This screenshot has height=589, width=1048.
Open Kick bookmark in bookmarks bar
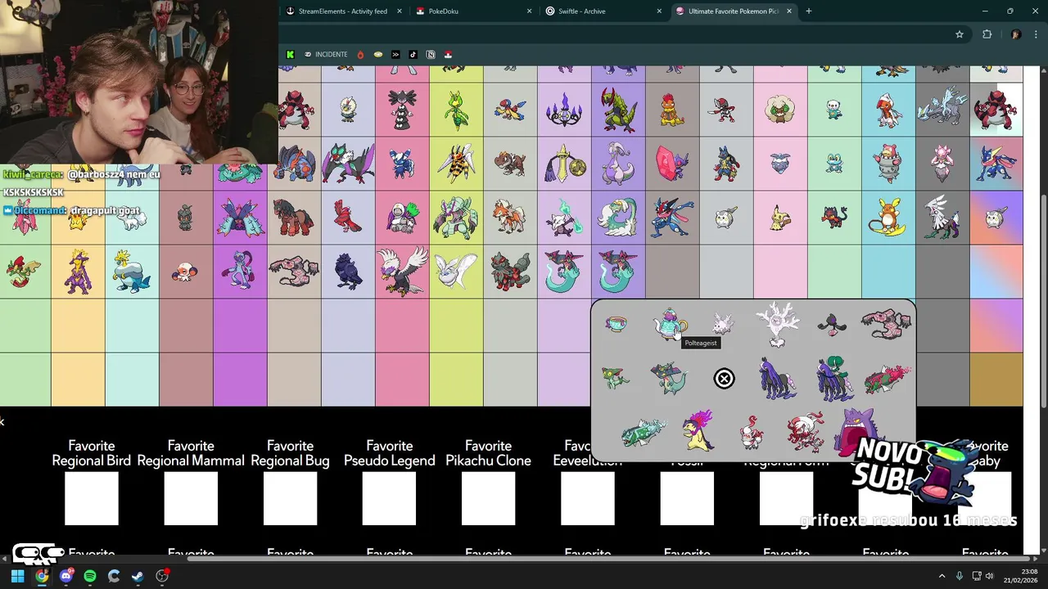[290, 55]
